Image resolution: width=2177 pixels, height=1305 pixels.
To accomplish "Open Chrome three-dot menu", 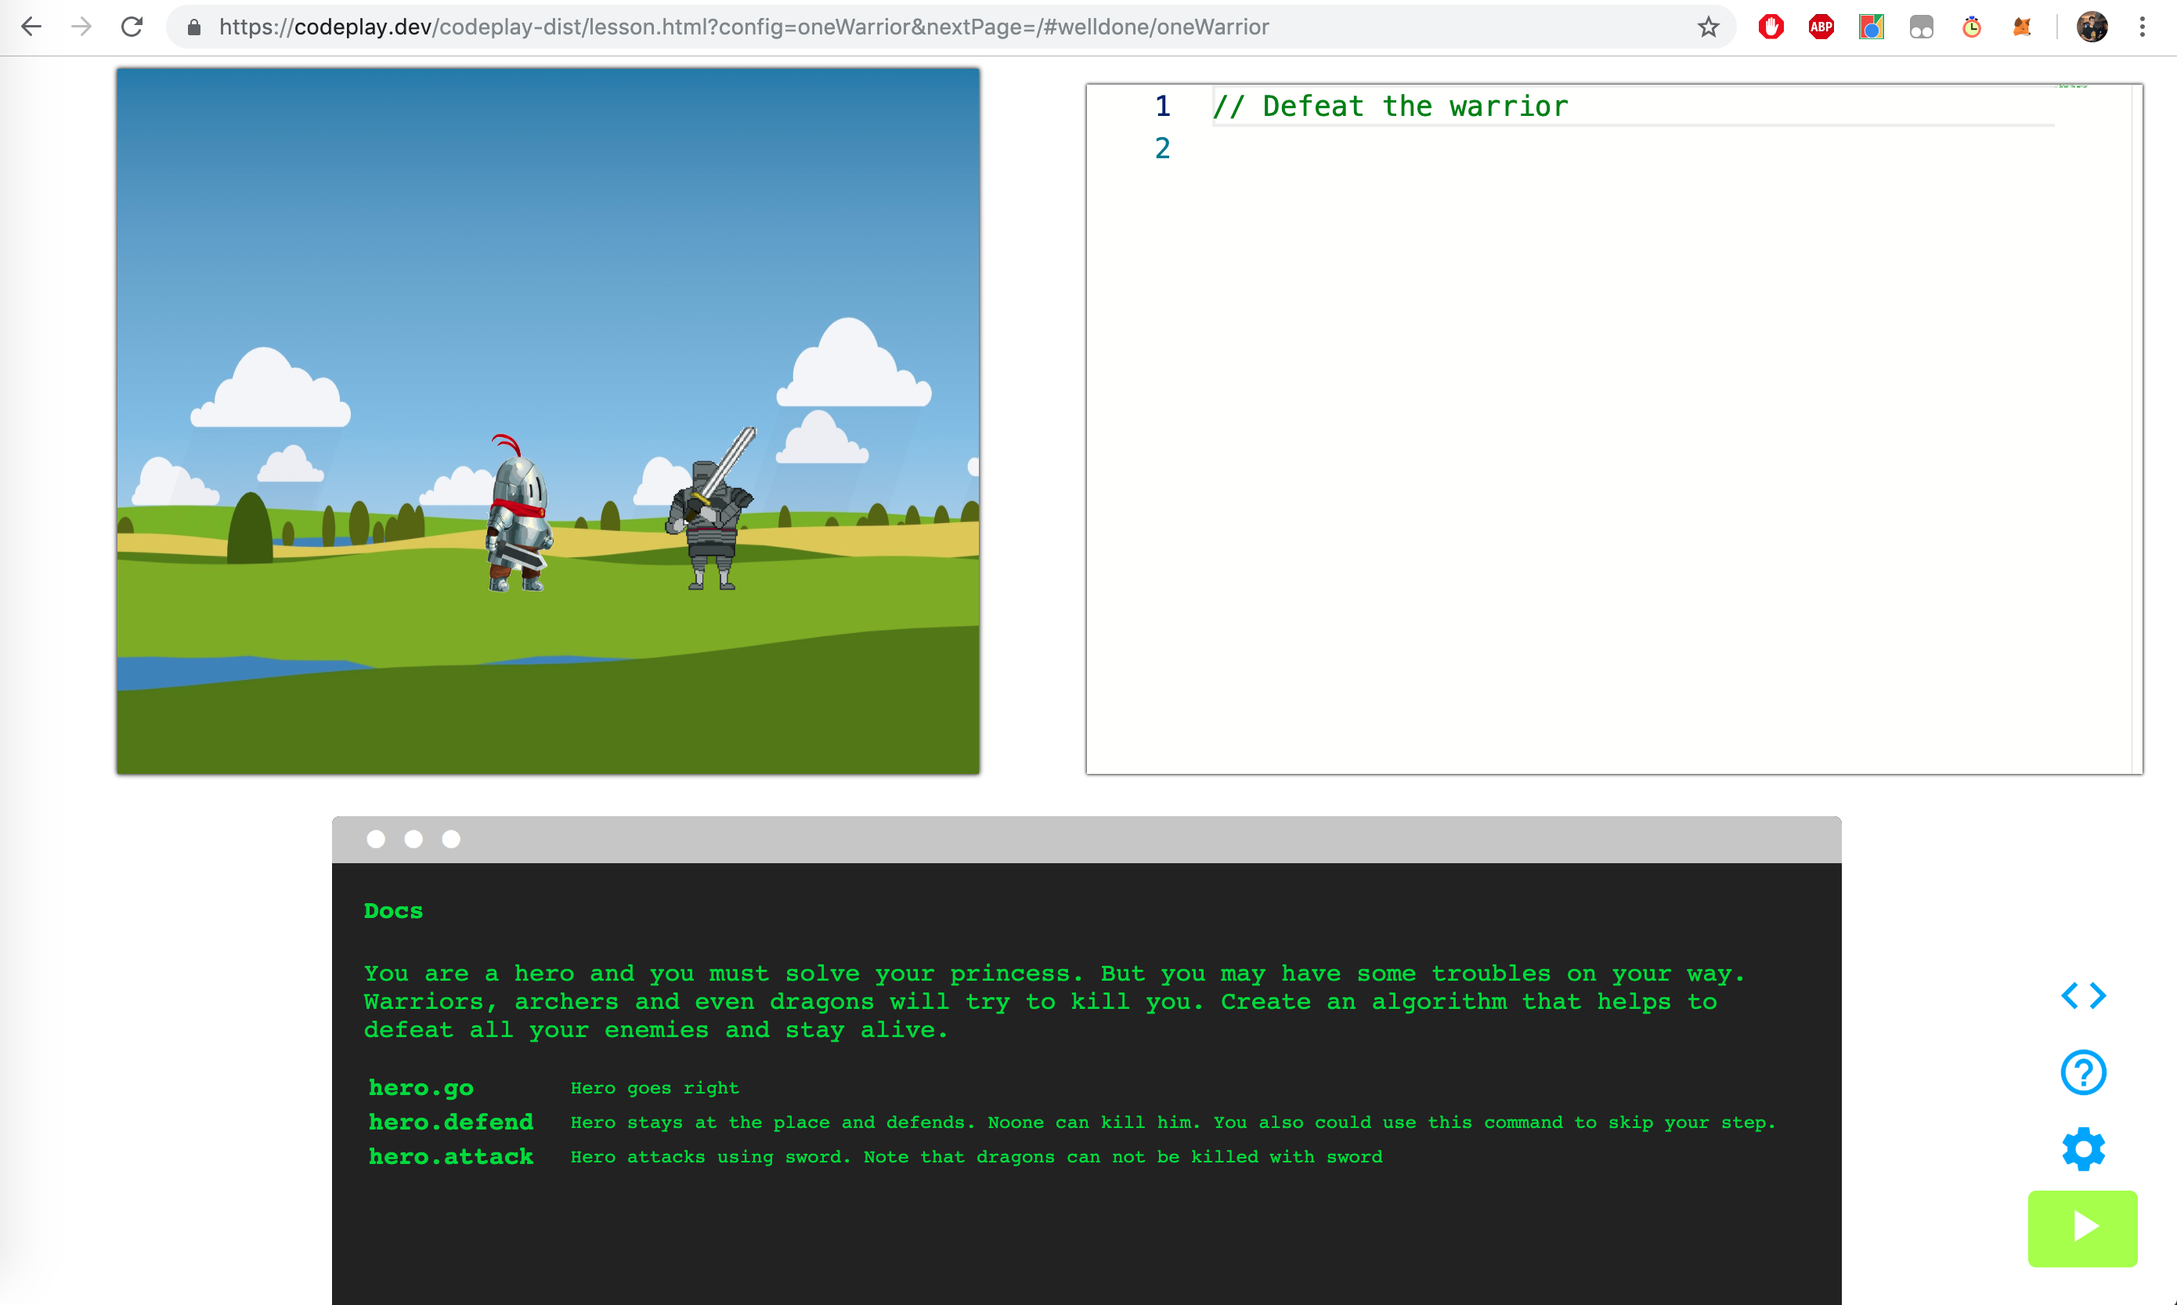I will [x=2142, y=27].
